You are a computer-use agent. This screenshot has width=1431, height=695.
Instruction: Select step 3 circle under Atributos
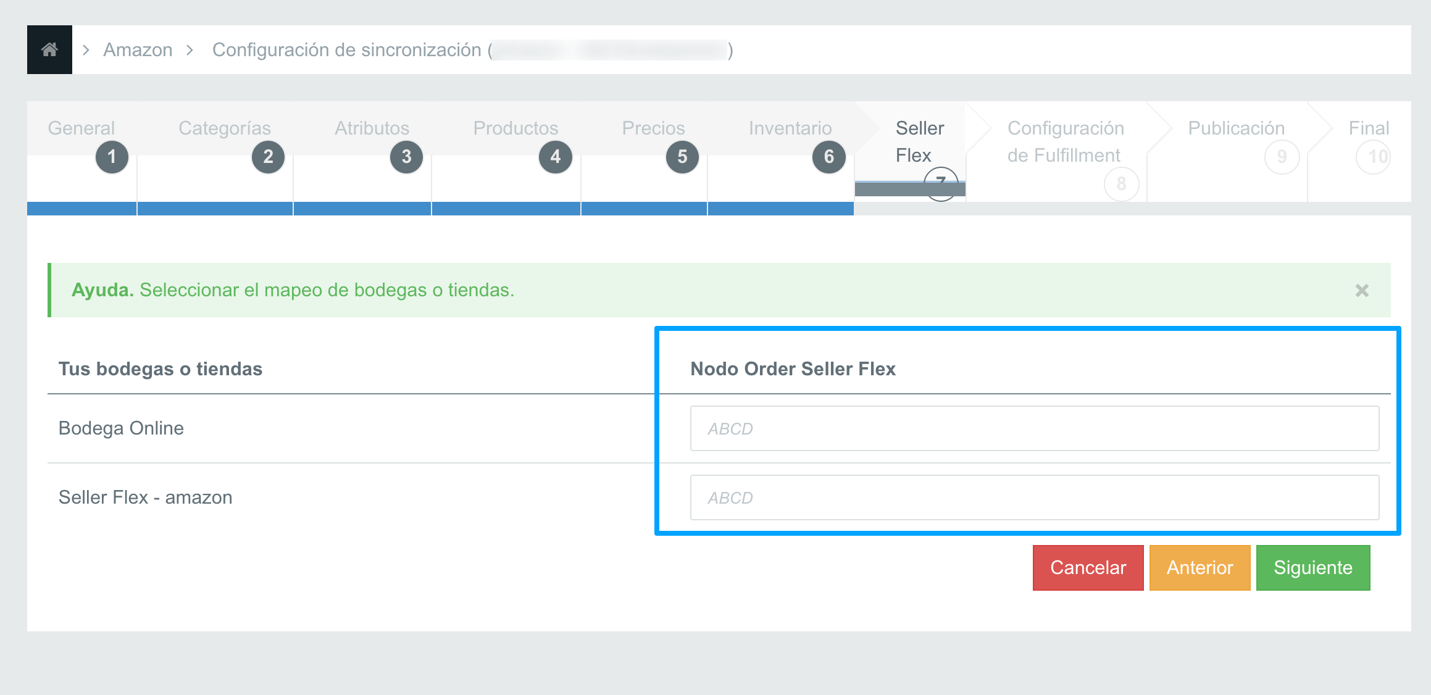pos(406,157)
